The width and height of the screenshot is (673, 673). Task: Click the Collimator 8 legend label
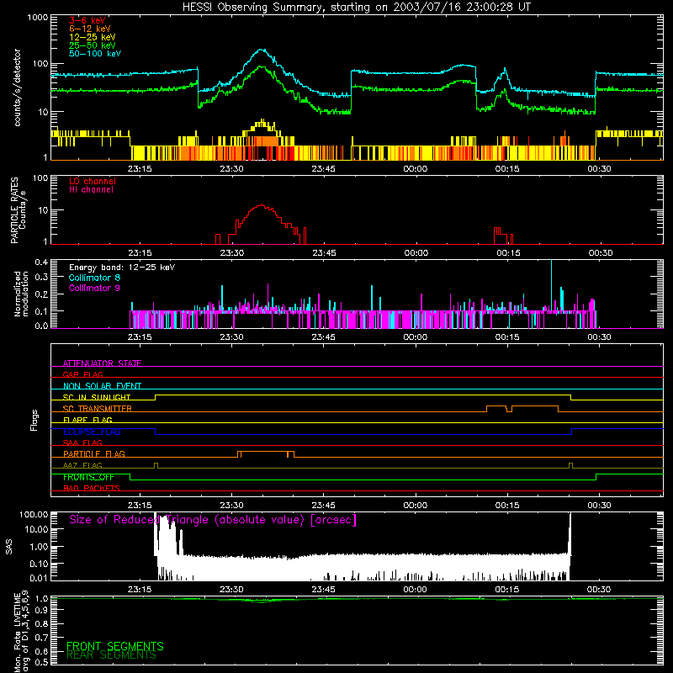pyautogui.click(x=94, y=278)
